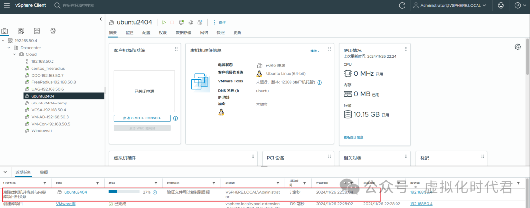Switch to the 快照 tab
Screen dimensions: 530x208
pyautogui.click(x=221, y=33)
